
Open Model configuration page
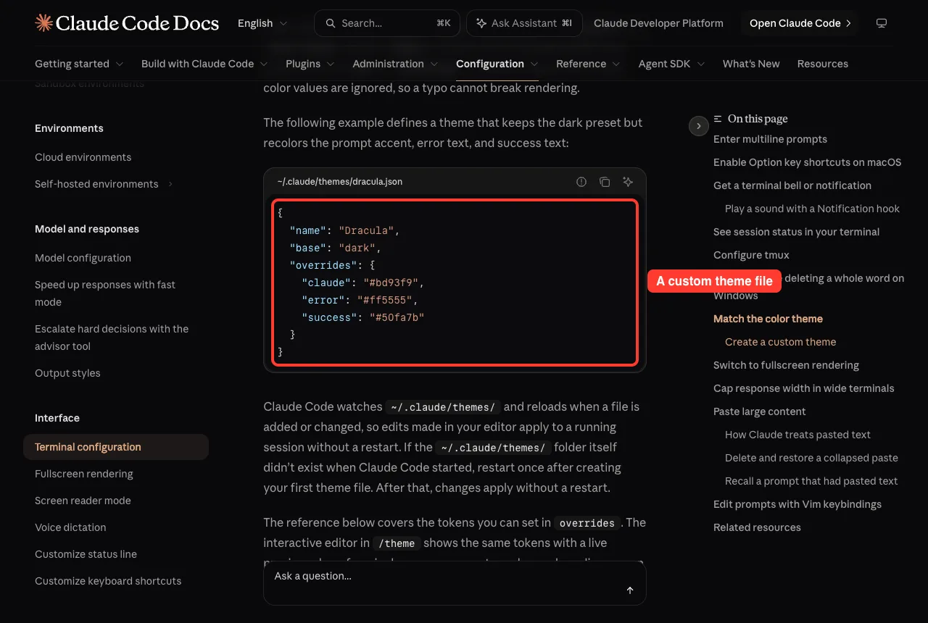point(83,258)
